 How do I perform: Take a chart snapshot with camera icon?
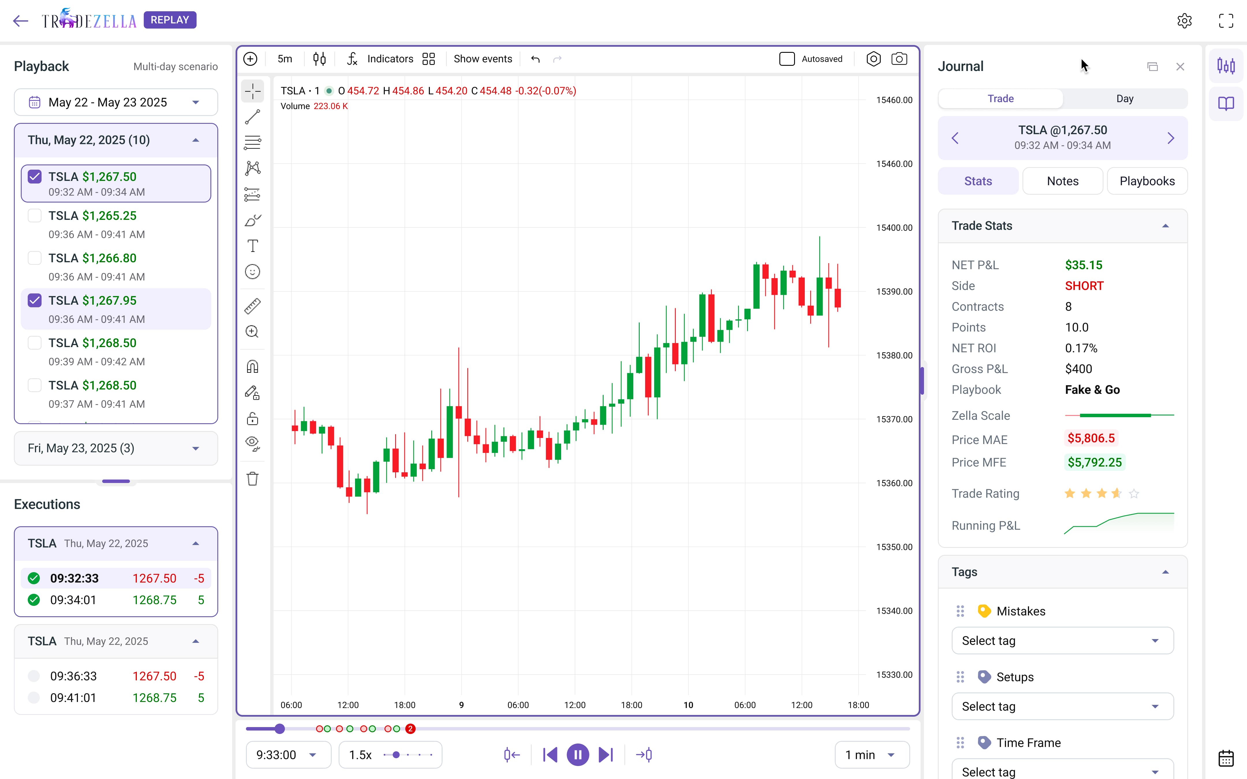tap(899, 59)
